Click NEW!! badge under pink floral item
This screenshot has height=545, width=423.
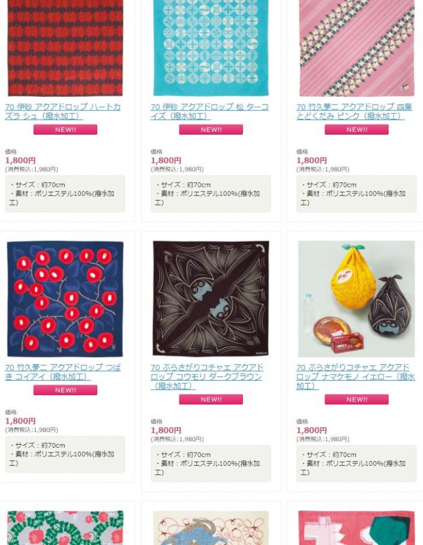[x=357, y=130]
